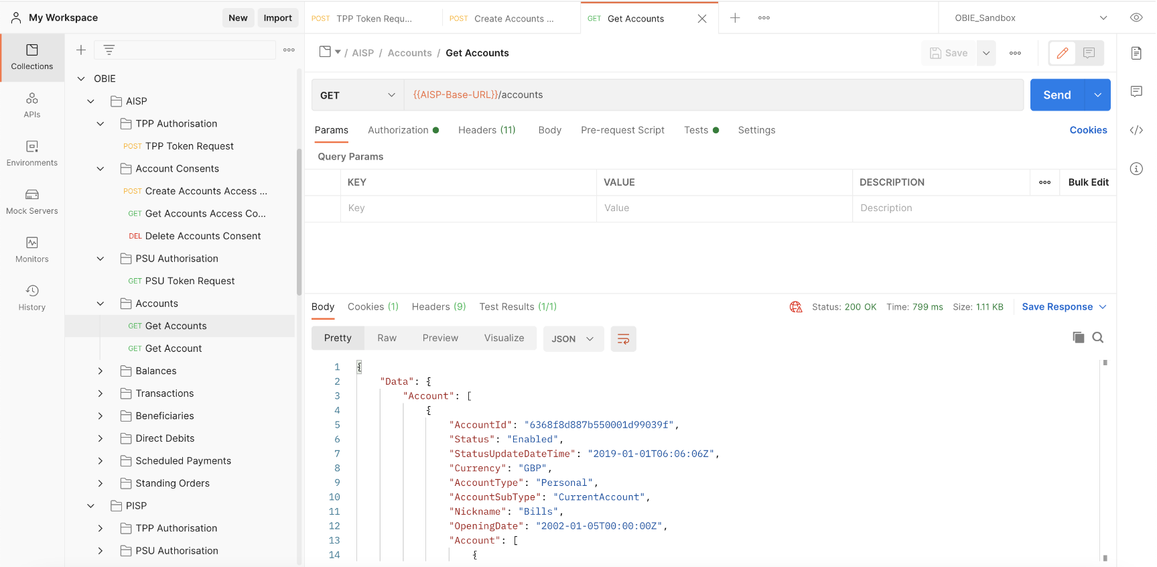Collapse the AISP folder
Screen dimensions: 1157x567
pyautogui.click(x=90, y=101)
